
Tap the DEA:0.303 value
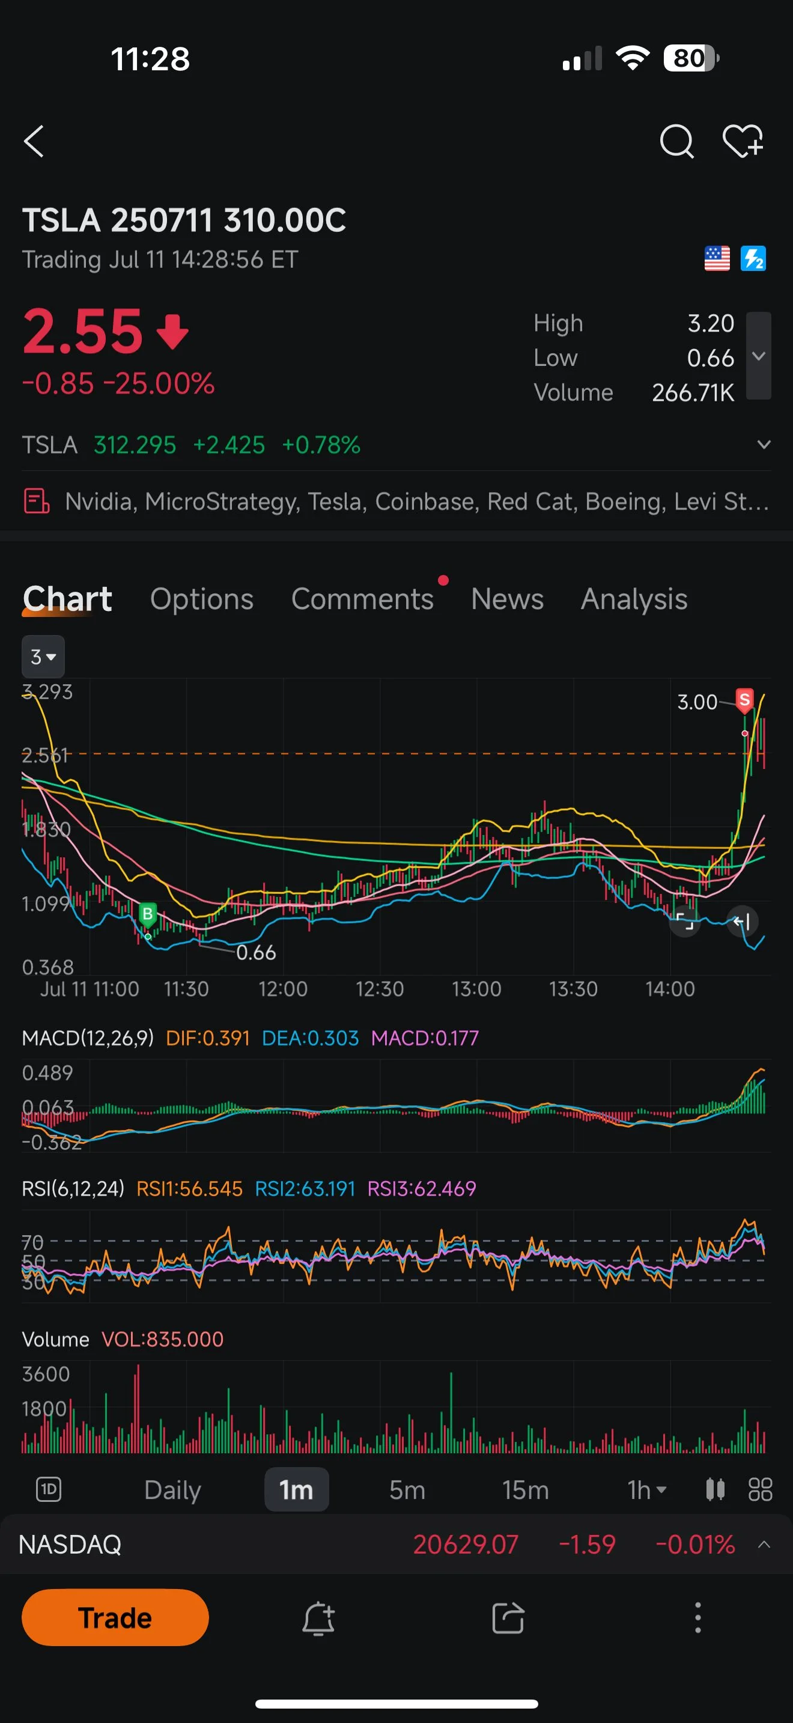click(x=310, y=1038)
